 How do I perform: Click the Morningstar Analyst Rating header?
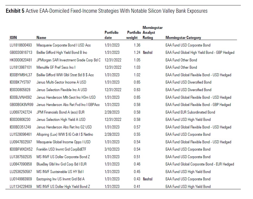coord(152,33)
